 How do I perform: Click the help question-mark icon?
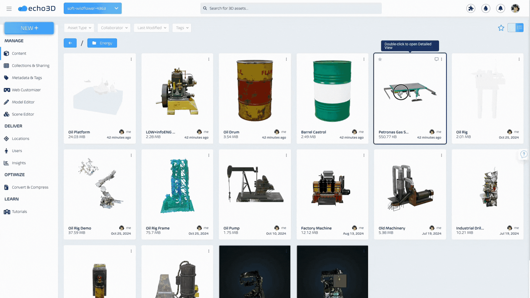point(524,154)
